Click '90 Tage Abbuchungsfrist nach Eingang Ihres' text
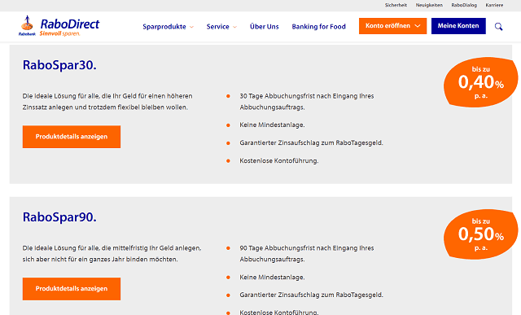 (x=307, y=248)
